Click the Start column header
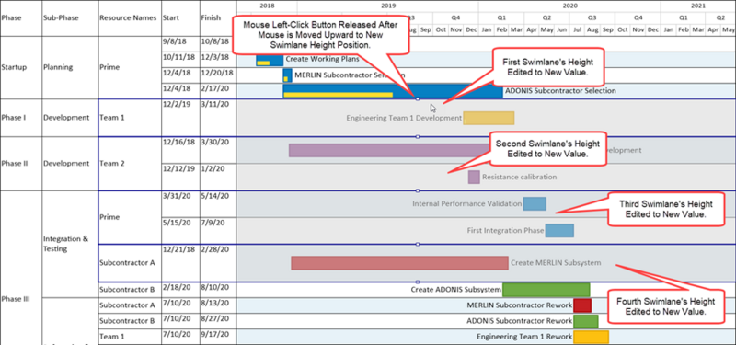The width and height of the screenshot is (736, 345). (180, 17)
